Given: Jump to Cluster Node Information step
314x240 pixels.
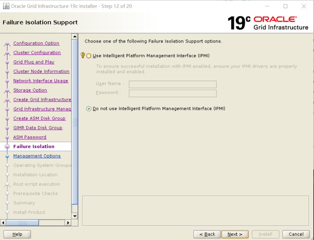Looking at the screenshot, I should click(41, 71).
